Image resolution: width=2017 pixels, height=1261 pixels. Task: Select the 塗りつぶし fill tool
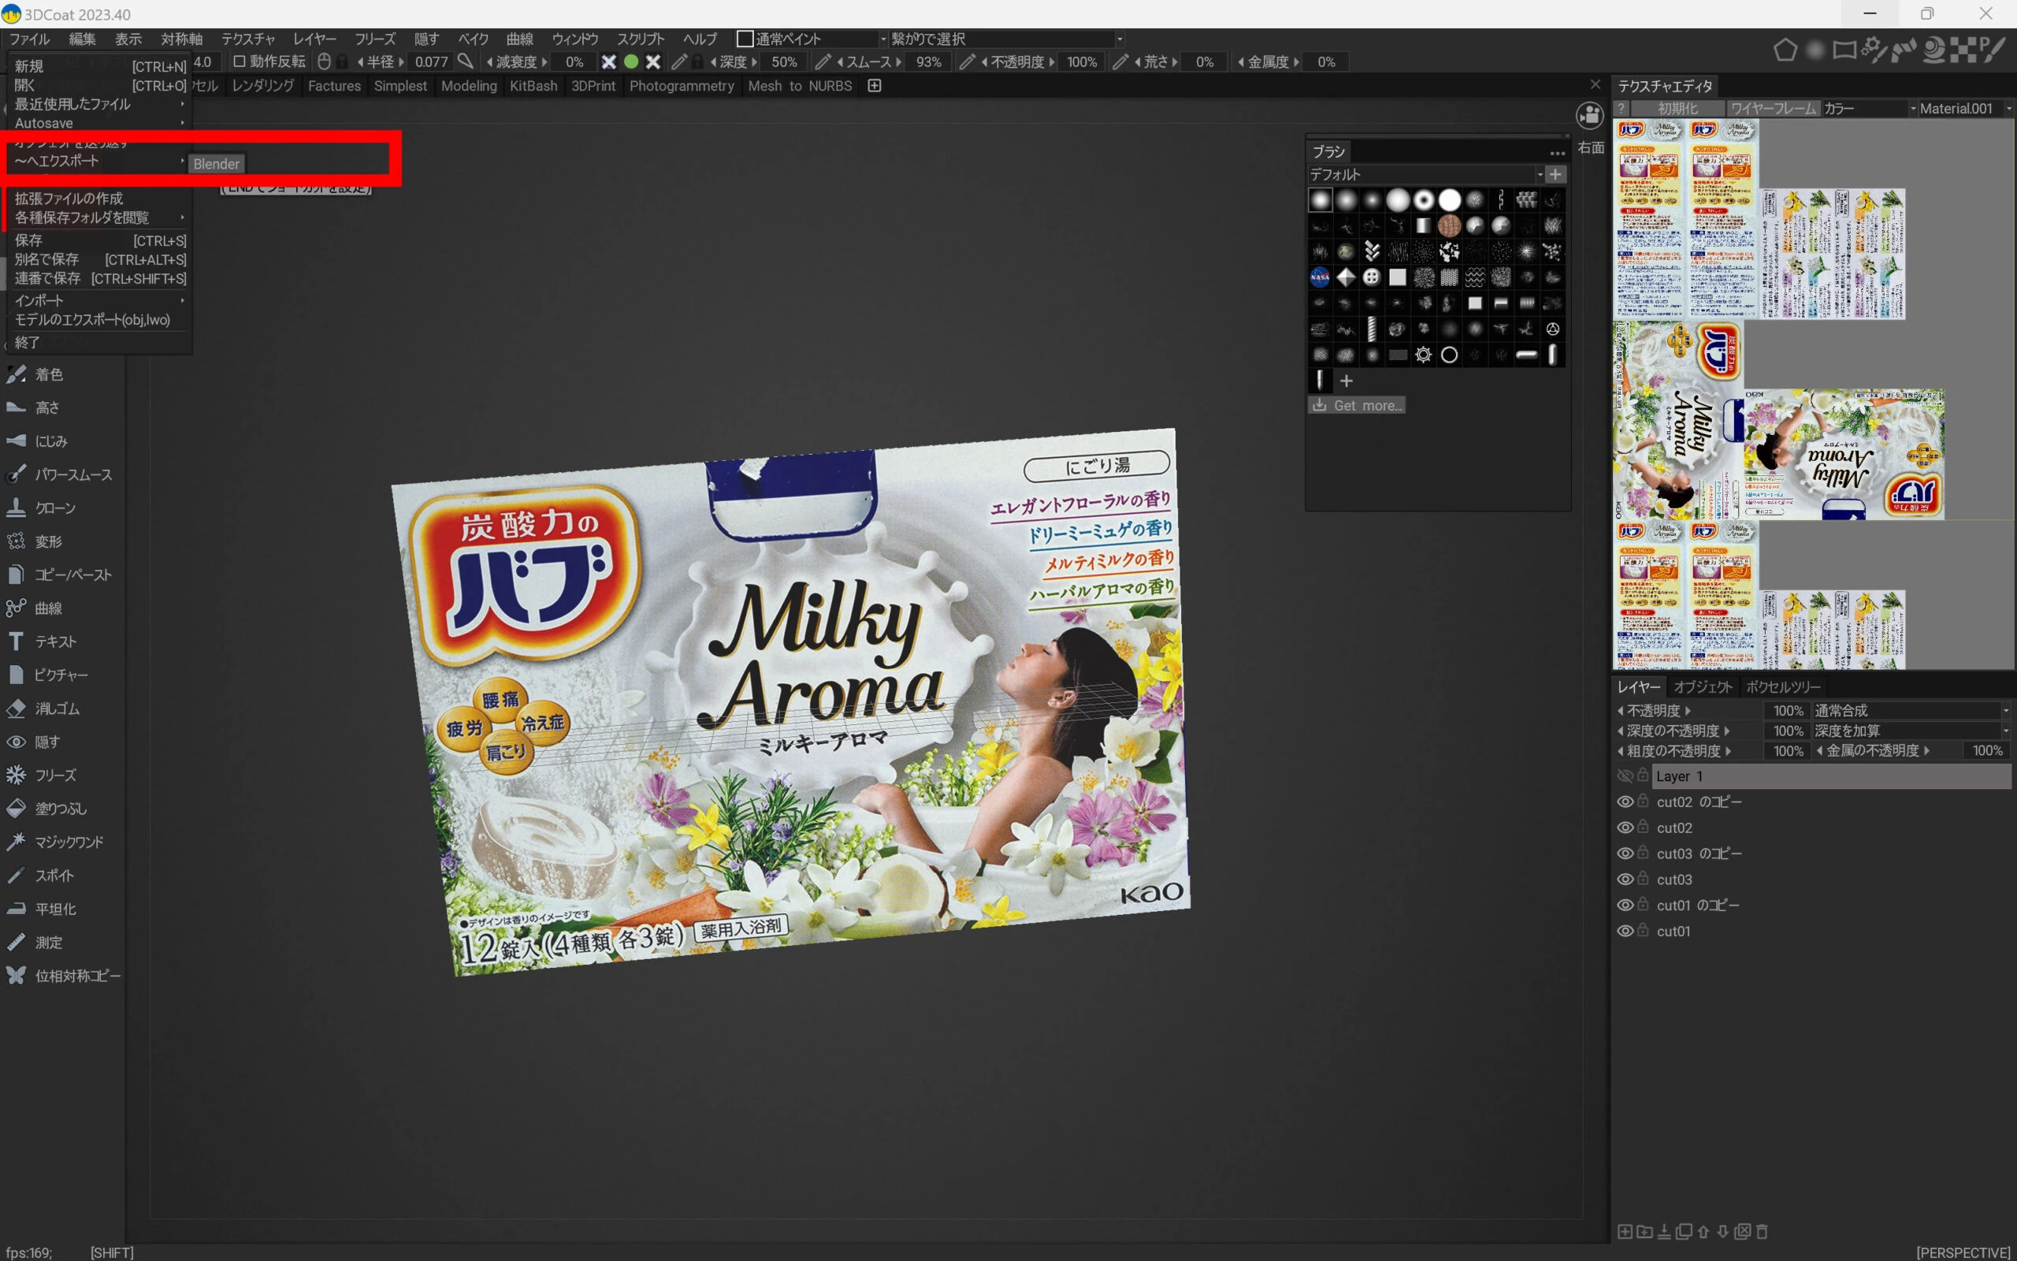(x=60, y=808)
